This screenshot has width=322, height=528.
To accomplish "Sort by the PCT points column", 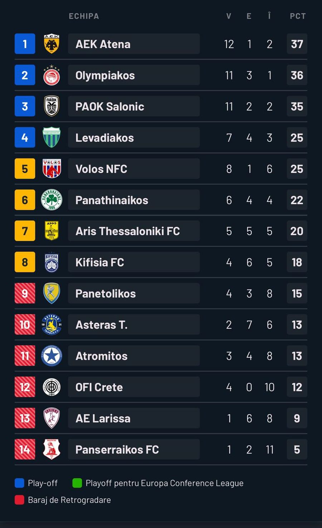I will click(298, 16).
